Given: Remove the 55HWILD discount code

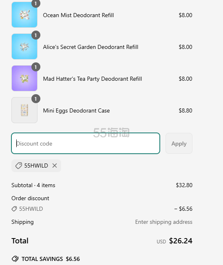Looking at the screenshot, I should pos(55,166).
